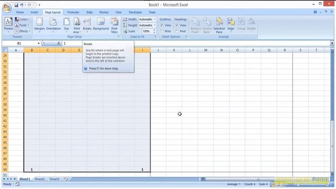Open Print Area menu
This screenshot has height=189, width=336.
(77, 25)
